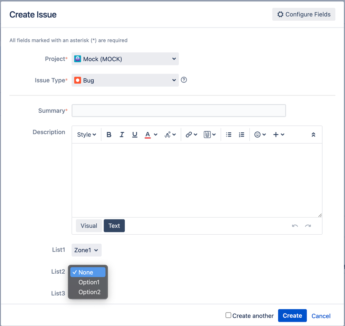Screen dimensions: 345x326
Task: Click the Project icon avatar
Action: pos(77,59)
